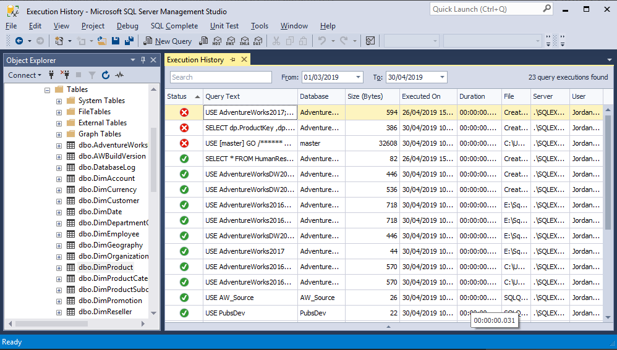
Task: Click the Object Explorer vertical scrollbar thumb
Action: tap(153, 160)
